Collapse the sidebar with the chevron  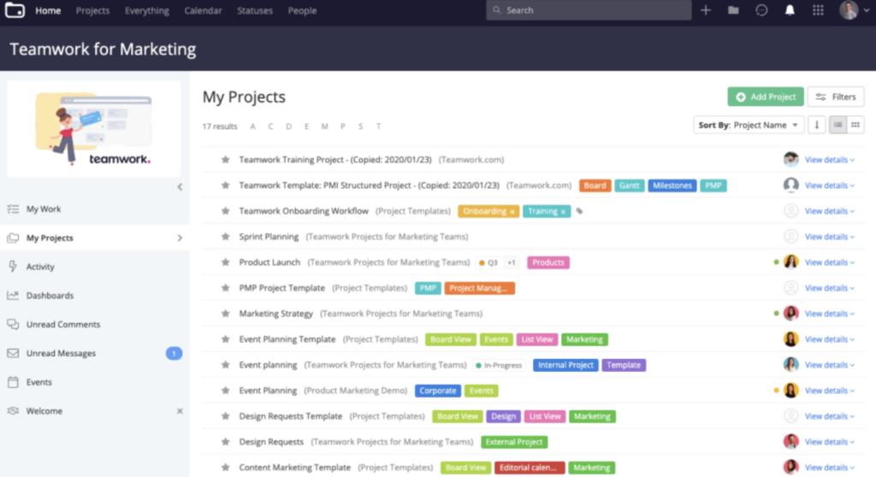click(x=180, y=187)
